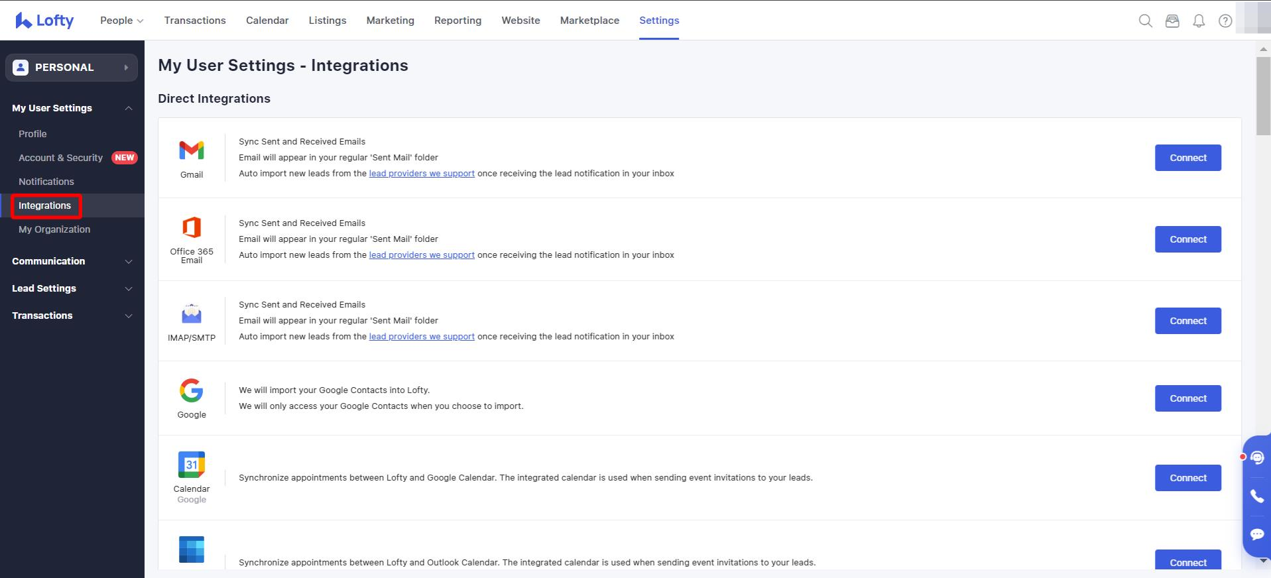Go to the Marketing tab
Viewport: 1271px width, 578px height.
[x=390, y=21]
